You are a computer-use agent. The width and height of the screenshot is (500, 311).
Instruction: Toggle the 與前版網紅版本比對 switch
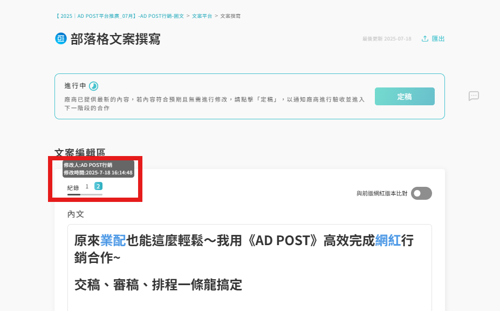pyautogui.click(x=421, y=193)
